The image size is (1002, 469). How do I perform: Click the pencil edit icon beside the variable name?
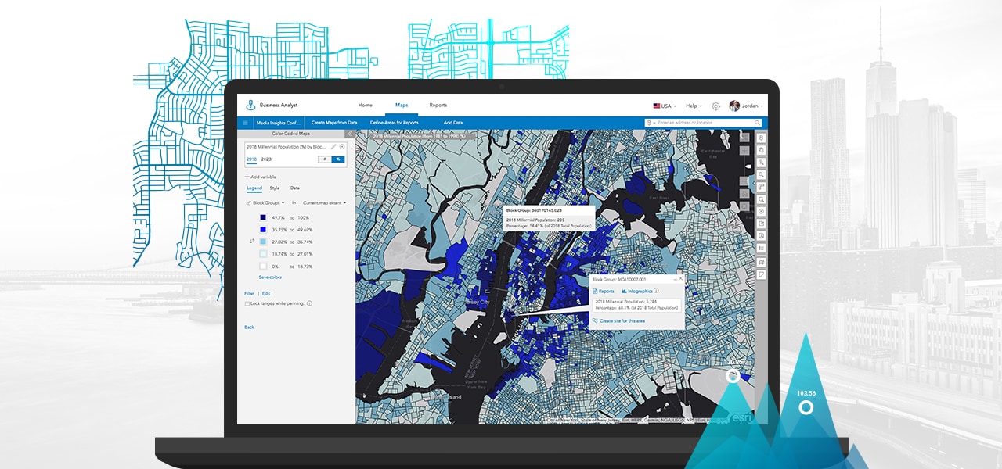tap(333, 147)
